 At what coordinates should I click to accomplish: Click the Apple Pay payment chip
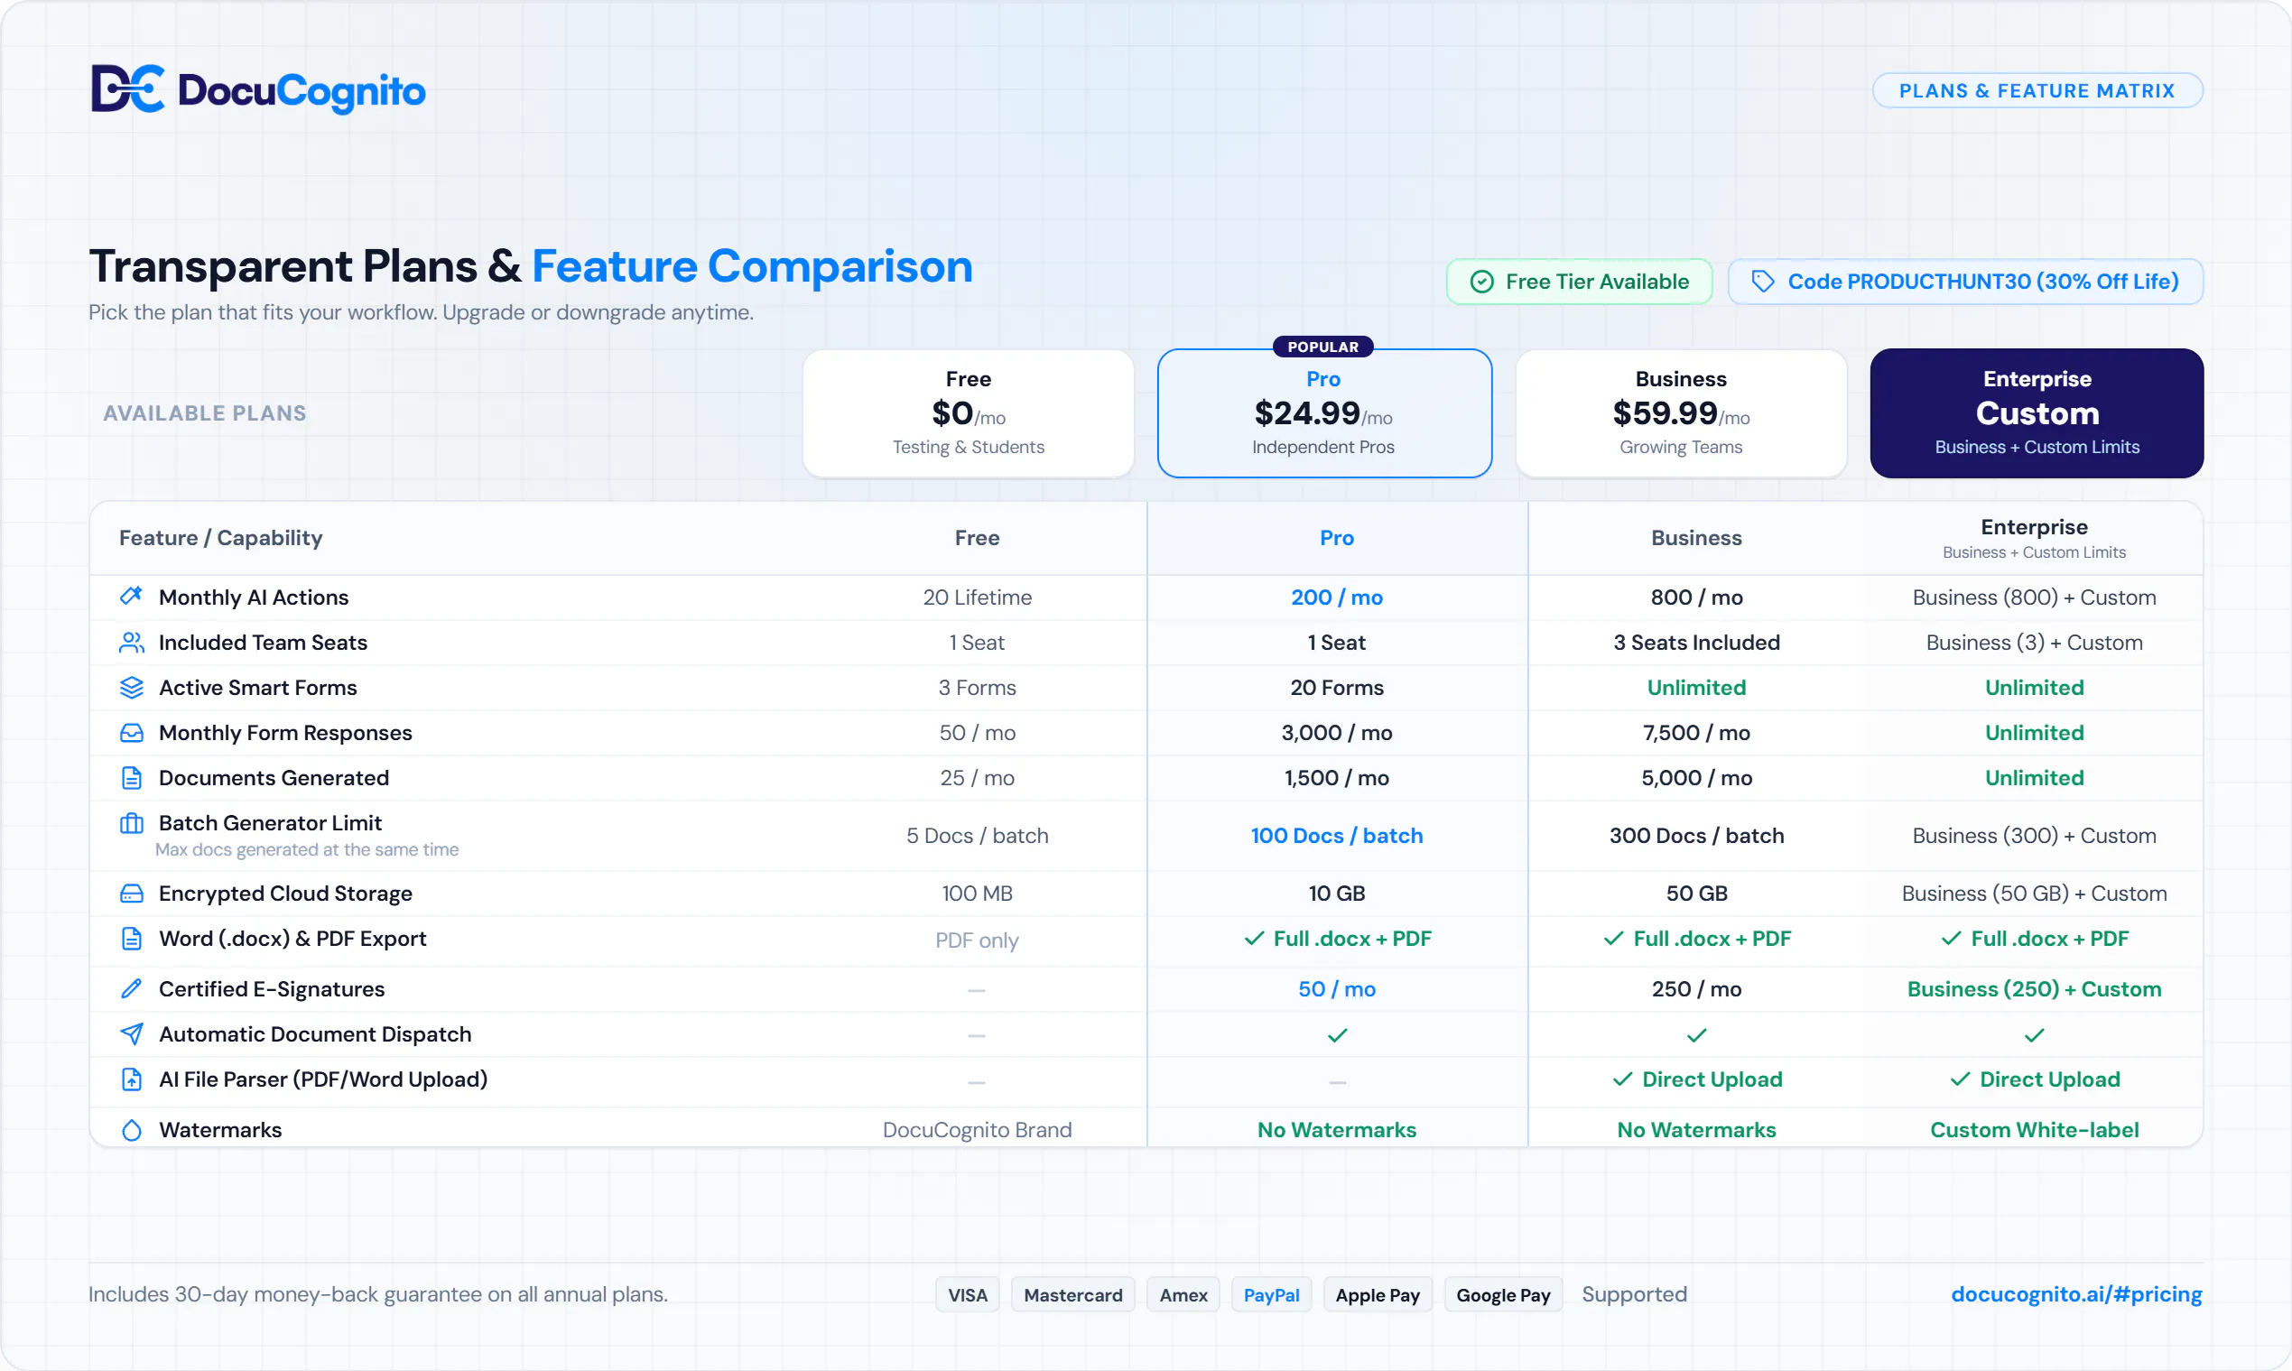[x=1378, y=1295]
